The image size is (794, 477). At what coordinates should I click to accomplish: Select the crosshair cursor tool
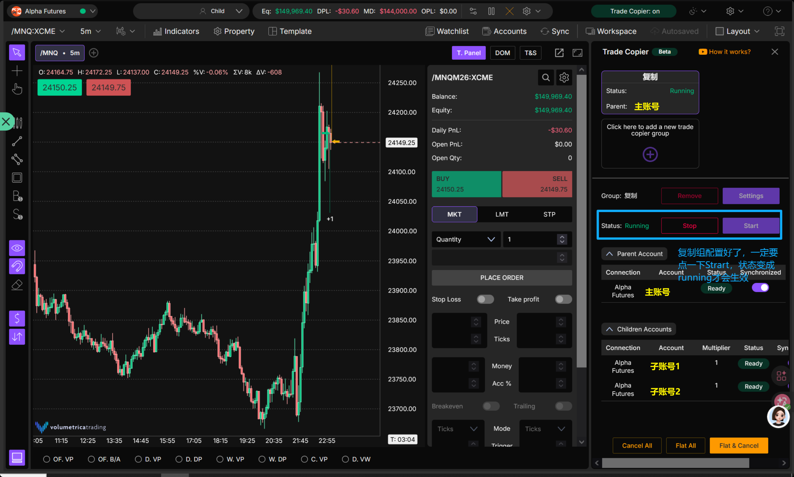tap(17, 71)
